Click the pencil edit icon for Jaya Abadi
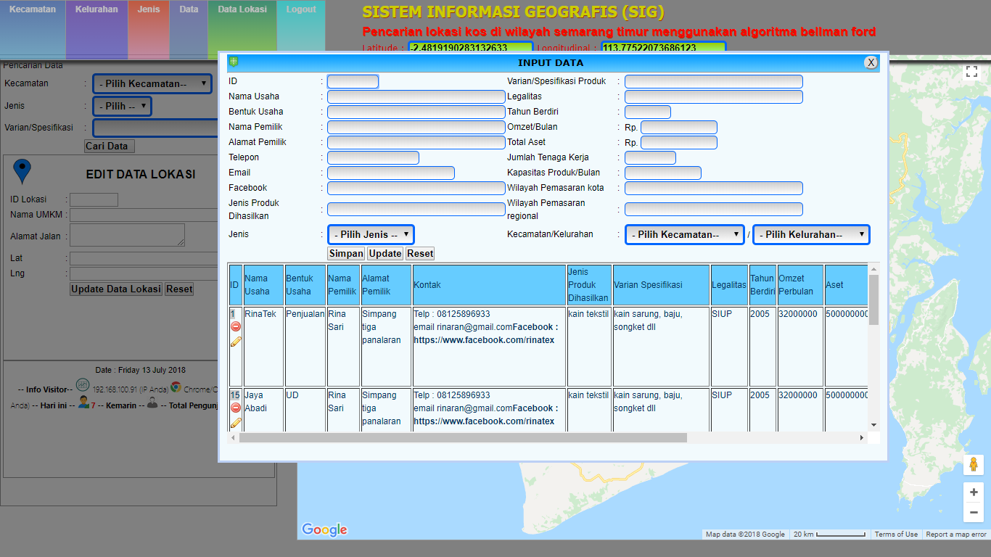Viewport: 991px width, 557px height. 236,422
